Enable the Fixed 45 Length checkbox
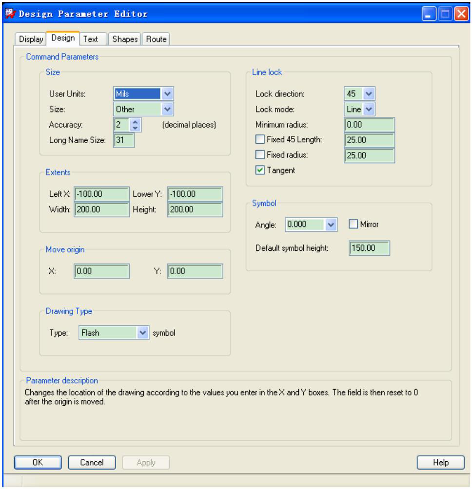The width and height of the screenshot is (472, 489). click(260, 140)
